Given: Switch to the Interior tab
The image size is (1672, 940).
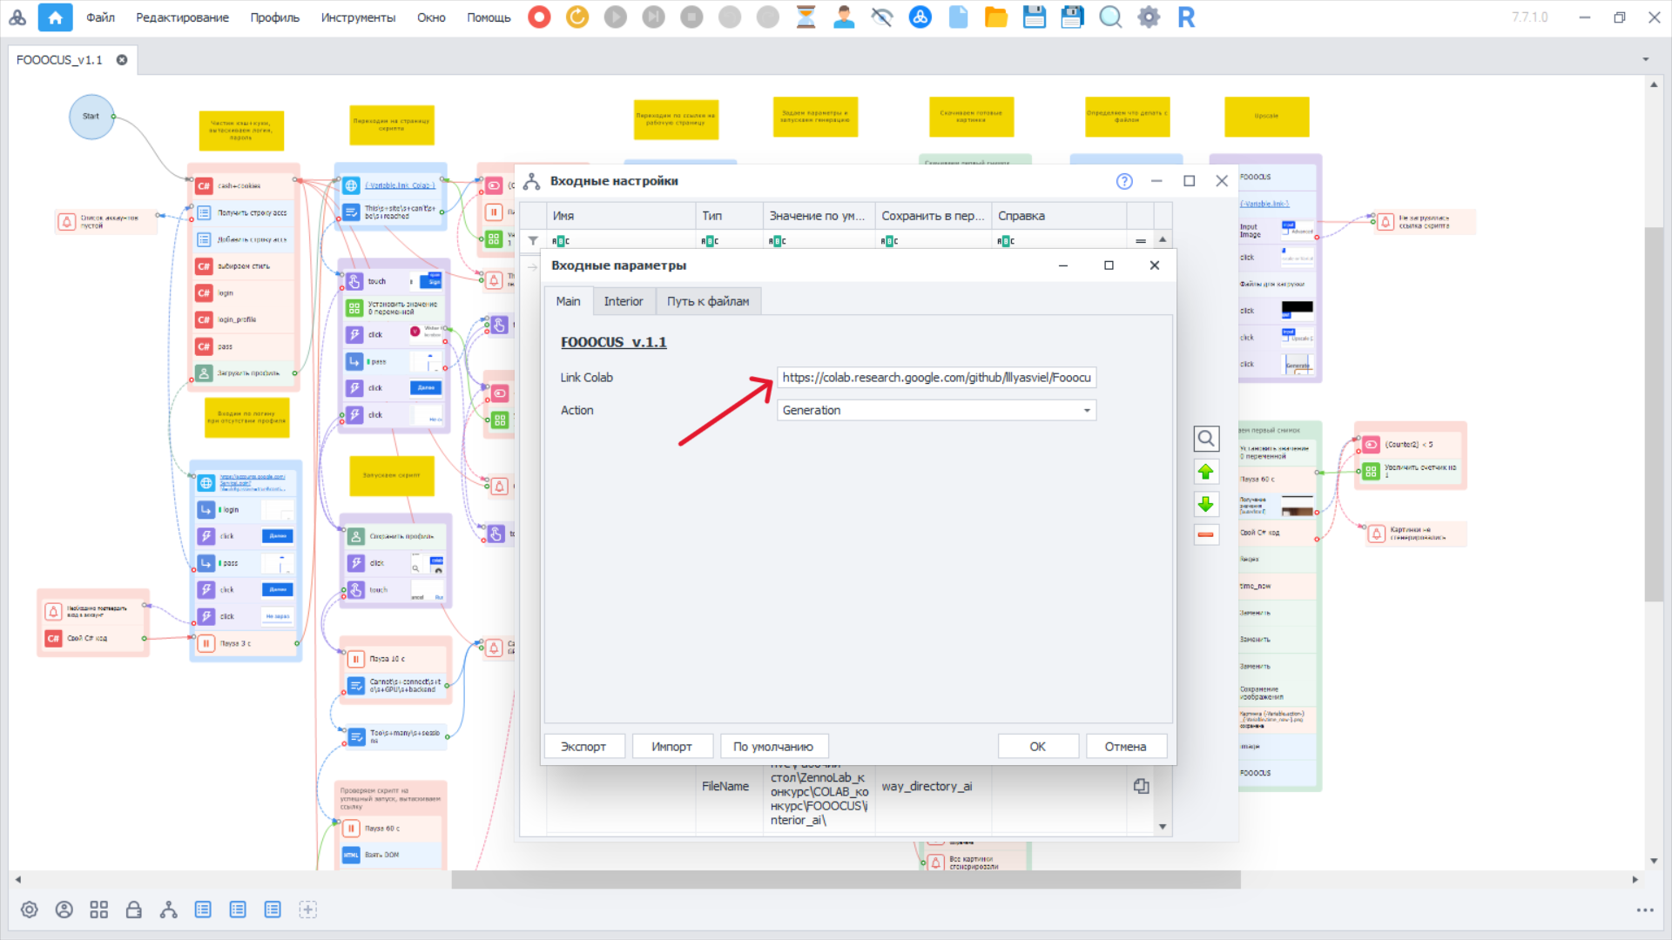Looking at the screenshot, I should pyautogui.click(x=623, y=301).
